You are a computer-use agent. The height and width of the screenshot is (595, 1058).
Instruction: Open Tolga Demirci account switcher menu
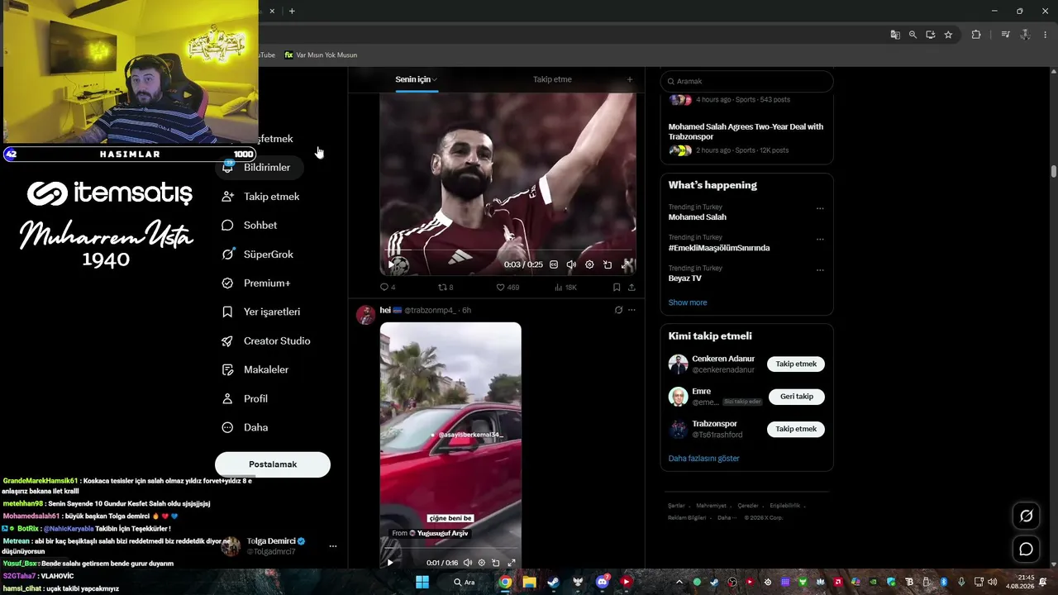333,546
